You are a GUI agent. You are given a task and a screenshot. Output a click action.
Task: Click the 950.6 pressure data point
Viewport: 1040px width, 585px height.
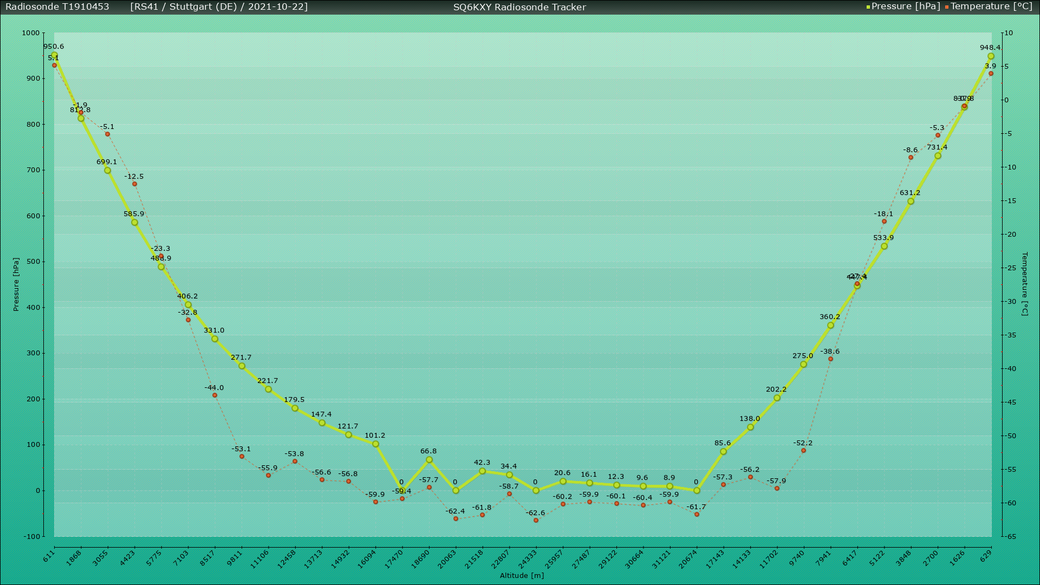[54, 55]
